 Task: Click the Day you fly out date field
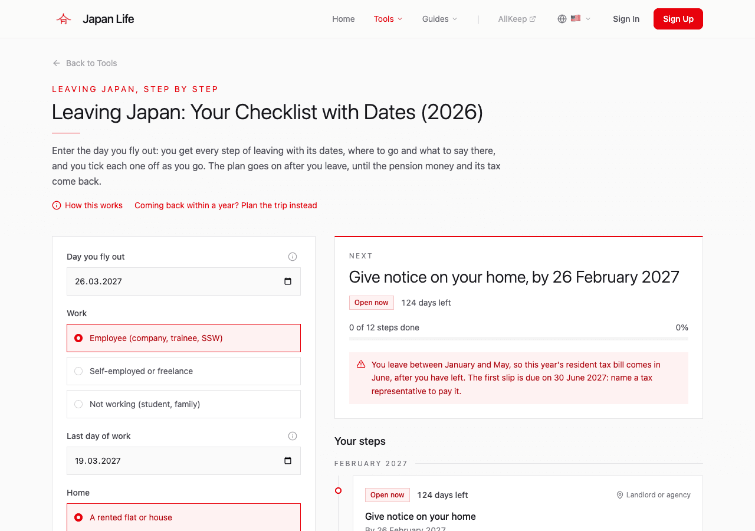(x=183, y=281)
